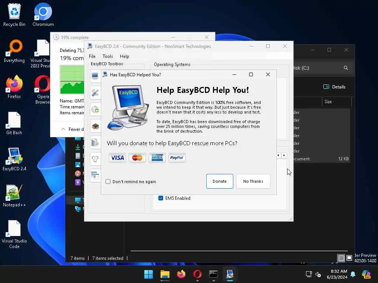
Task: Select Music folder in Explorer sidebar
Action: tap(78, 173)
